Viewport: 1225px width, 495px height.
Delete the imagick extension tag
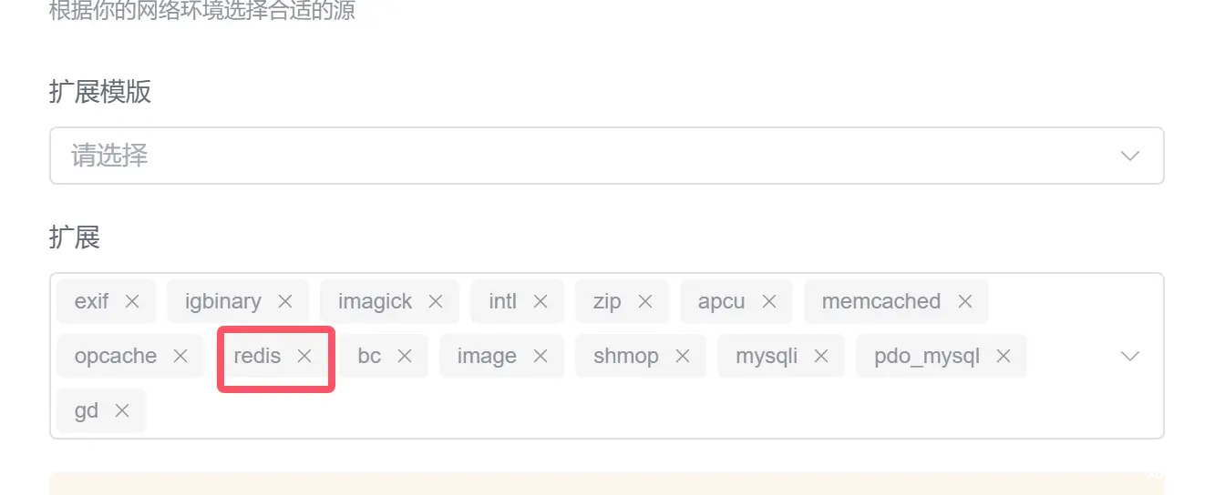(436, 301)
